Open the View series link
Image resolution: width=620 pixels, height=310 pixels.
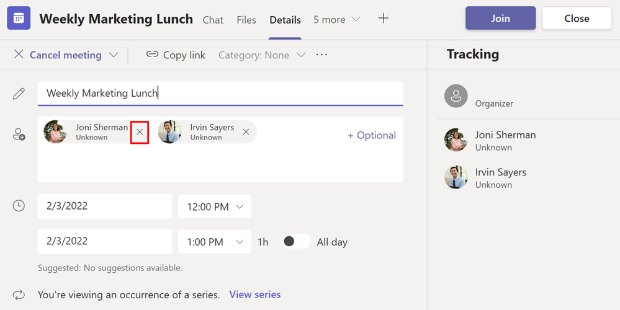[255, 294]
